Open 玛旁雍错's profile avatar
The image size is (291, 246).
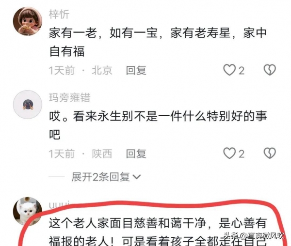pyautogui.click(x=28, y=105)
